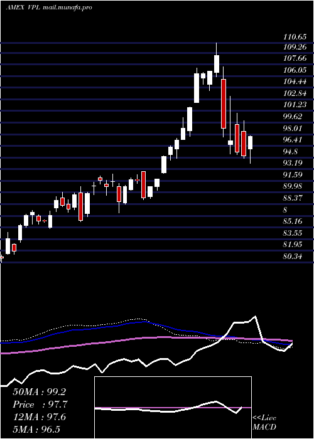This screenshot has width=314, height=439.
Task: Click the 91.59 price level label
Action: [293, 175]
